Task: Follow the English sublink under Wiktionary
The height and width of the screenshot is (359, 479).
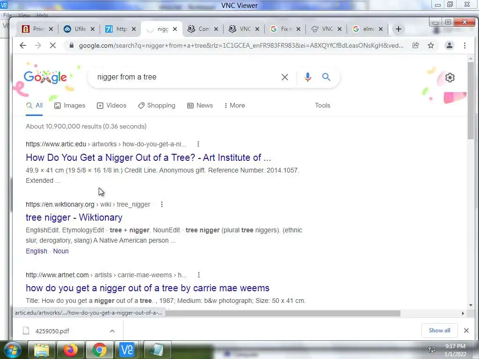Action: pyautogui.click(x=36, y=251)
